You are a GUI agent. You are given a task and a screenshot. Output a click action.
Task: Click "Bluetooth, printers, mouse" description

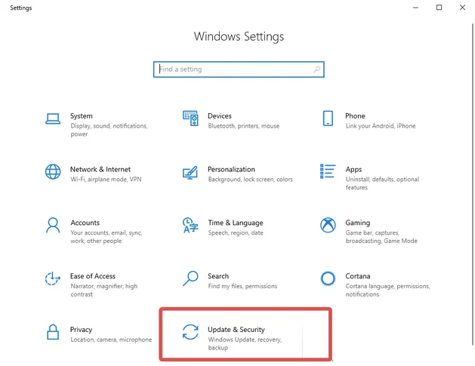pyautogui.click(x=244, y=126)
